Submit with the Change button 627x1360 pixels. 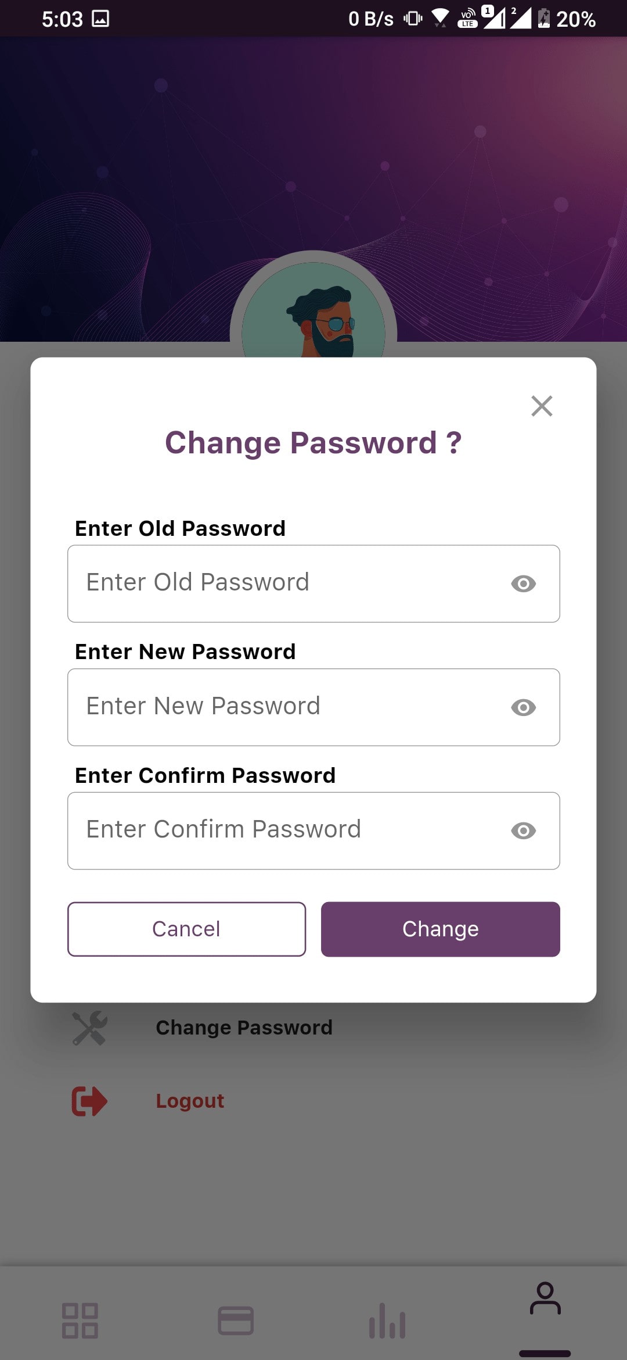pyautogui.click(x=440, y=929)
